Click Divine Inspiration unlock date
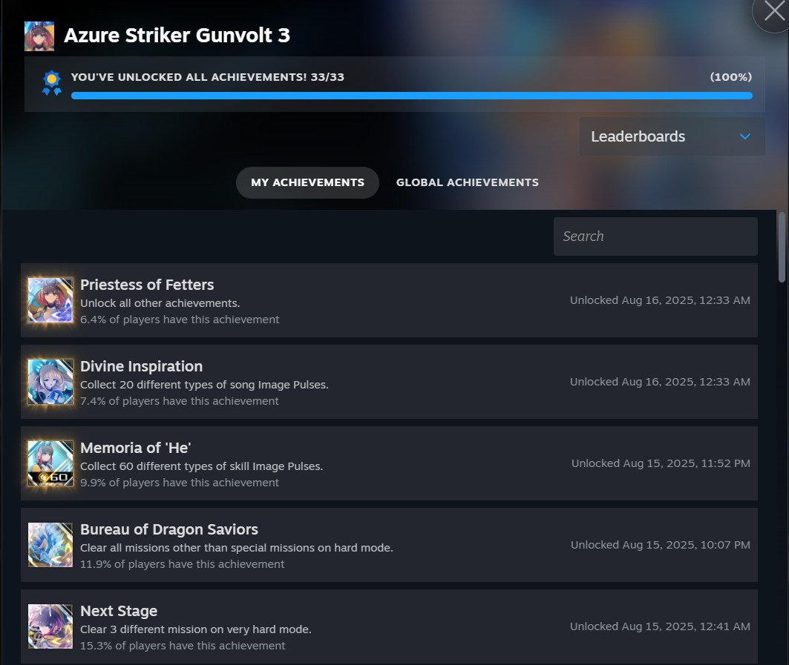 pyautogui.click(x=660, y=382)
